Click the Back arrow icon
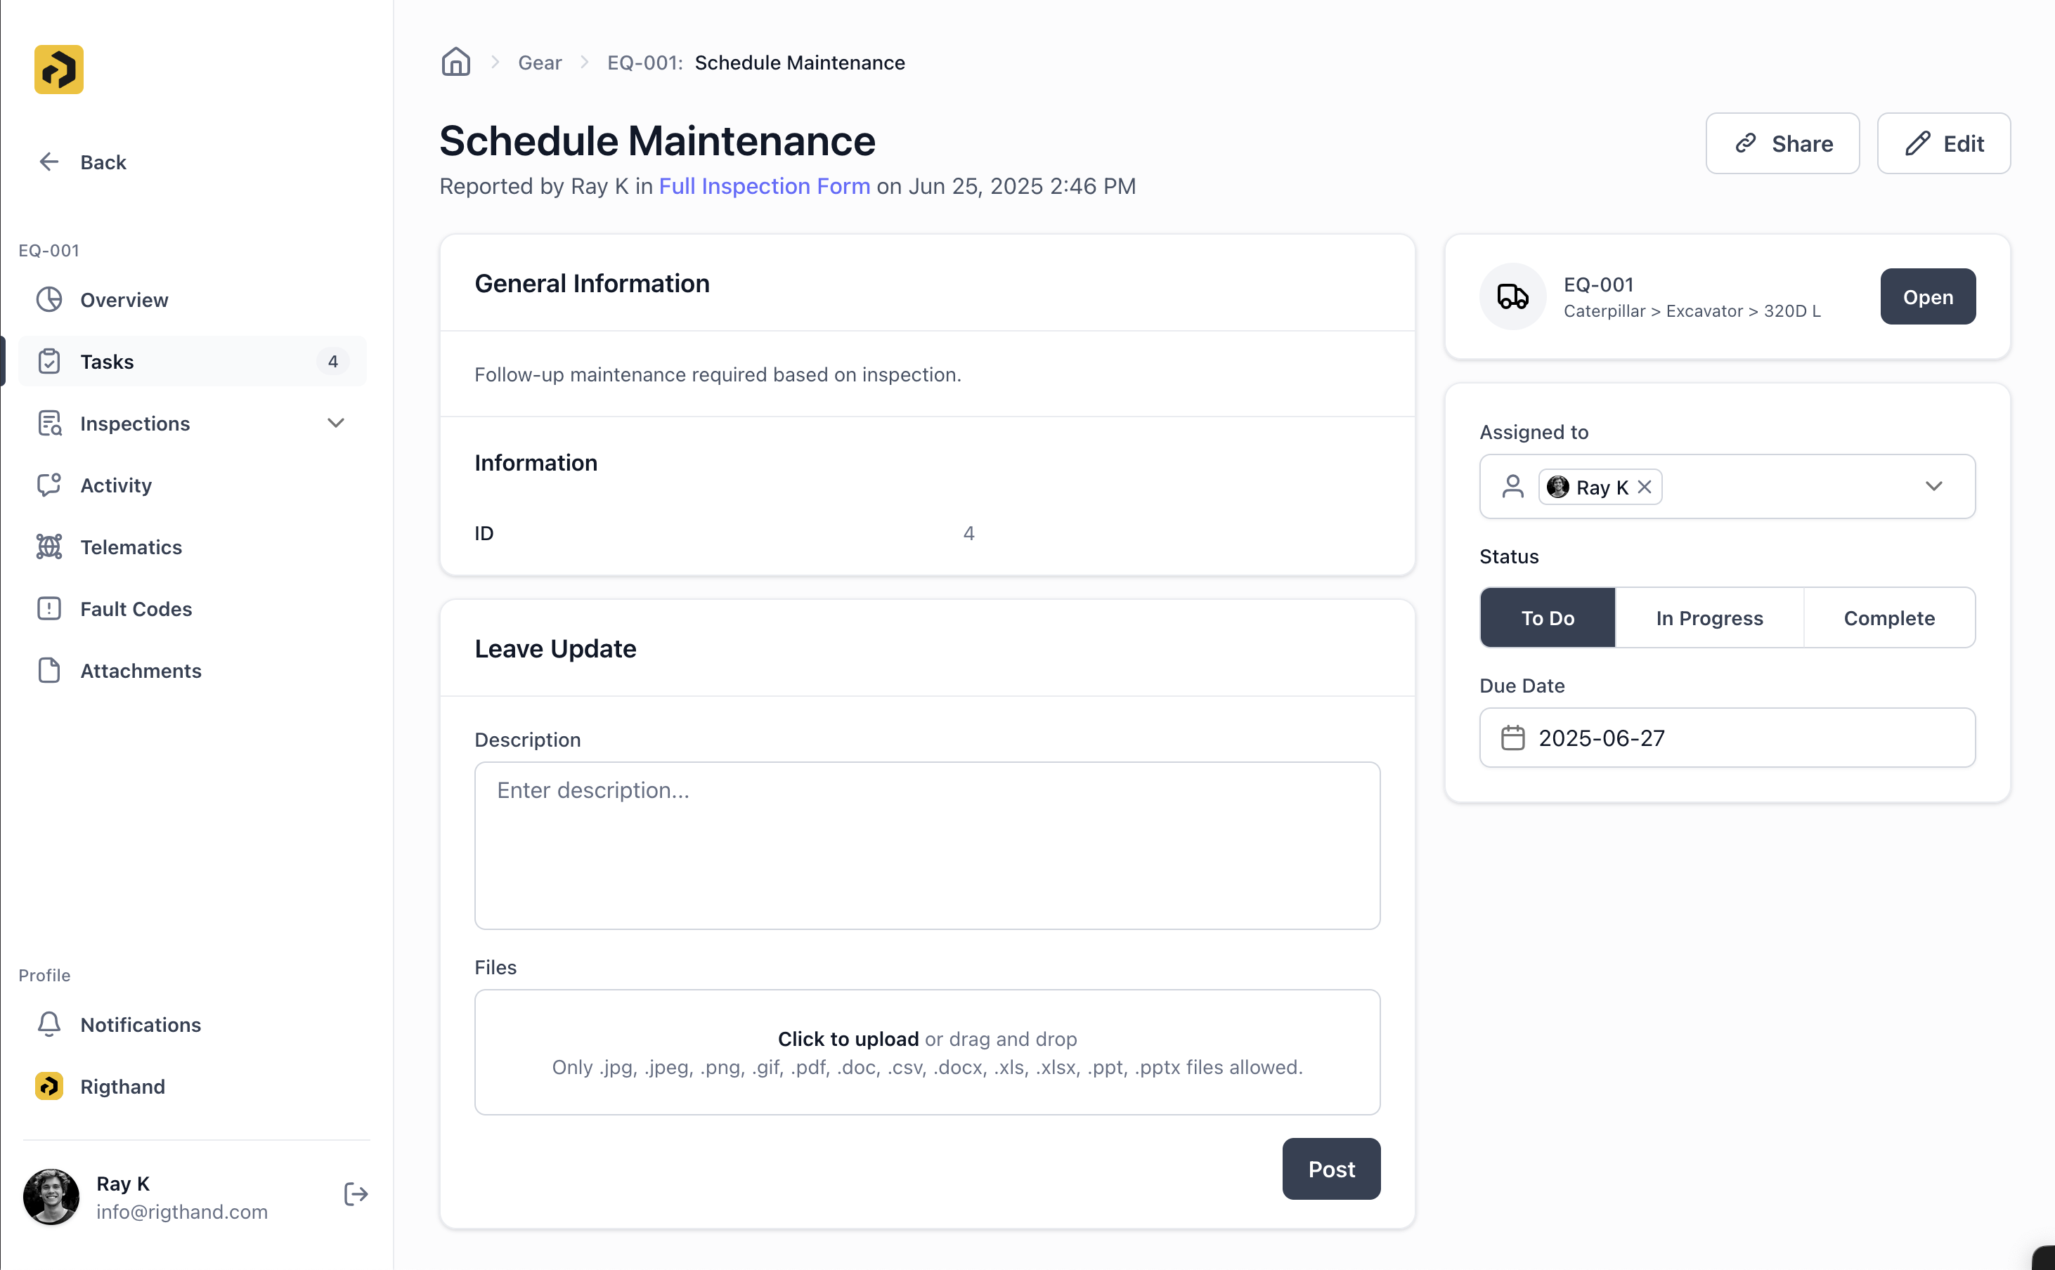This screenshot has height=1270, width=2055. (48, 162)
